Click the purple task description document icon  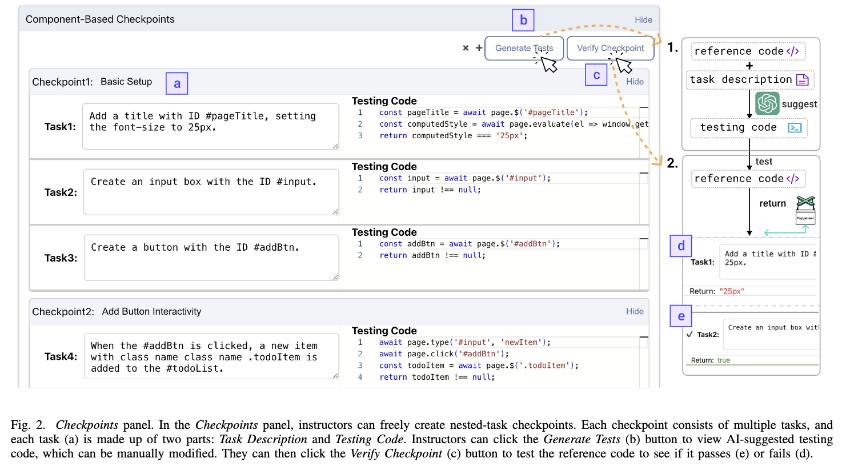pos(803,80)
